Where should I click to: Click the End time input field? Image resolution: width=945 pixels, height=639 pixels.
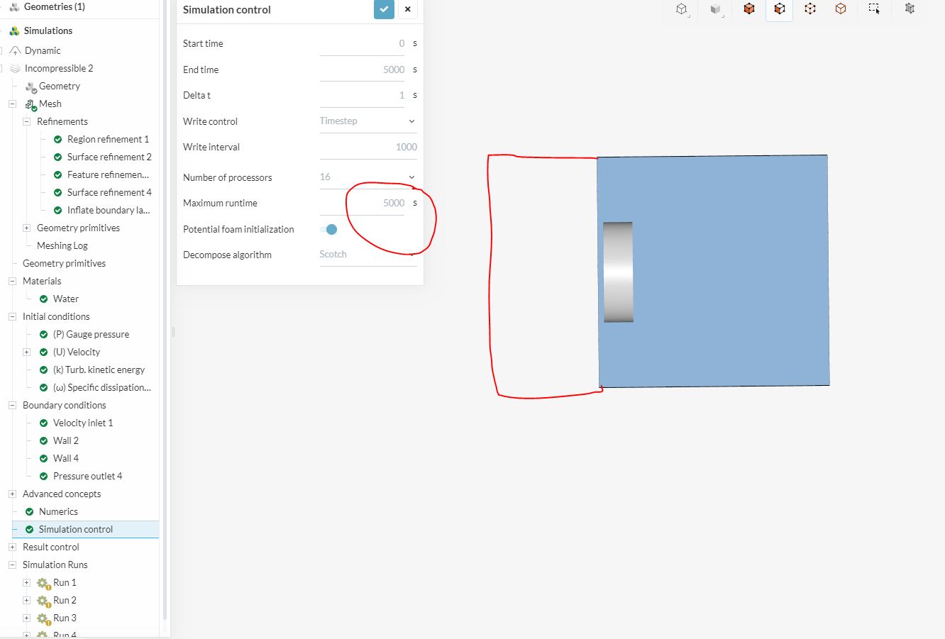pos(362,70)
